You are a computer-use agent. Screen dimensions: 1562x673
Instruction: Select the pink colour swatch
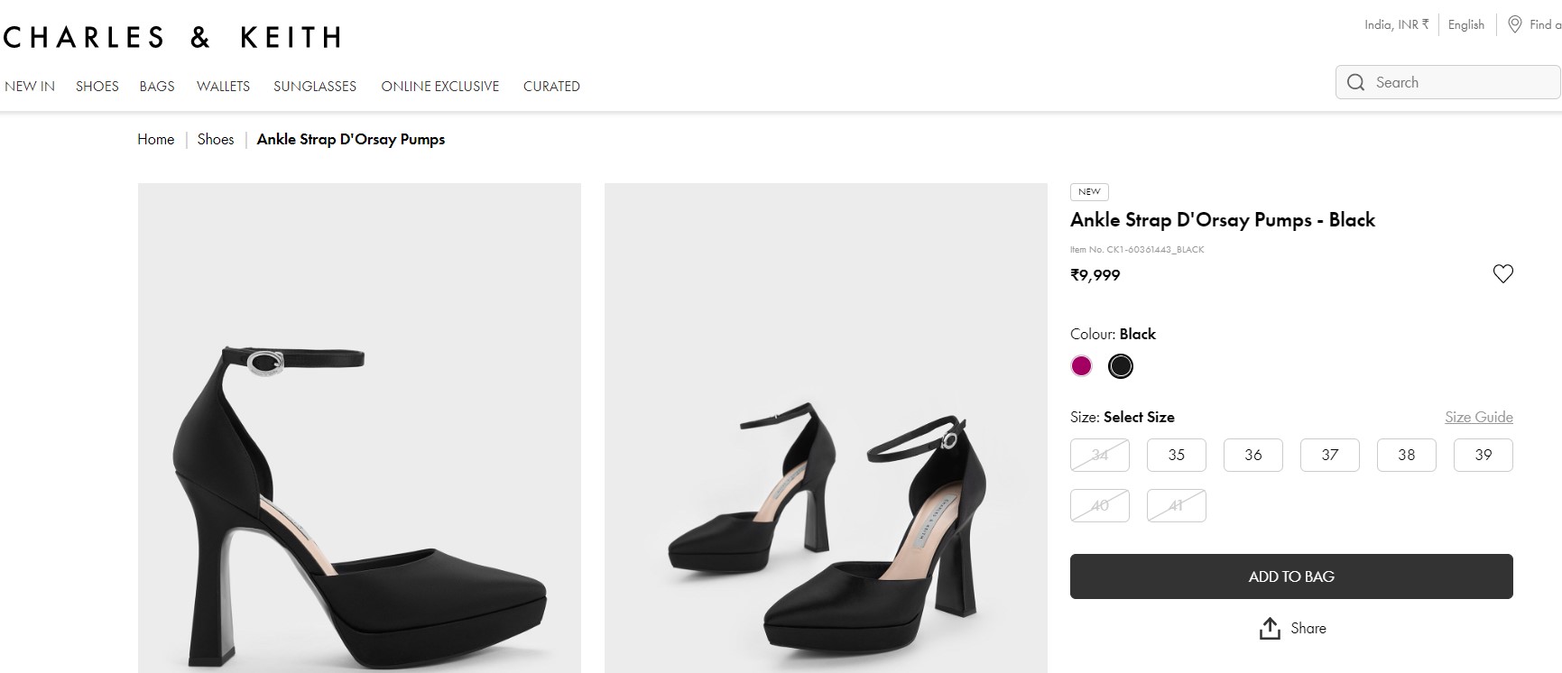pyautogui.click(x=1081, y=366)
